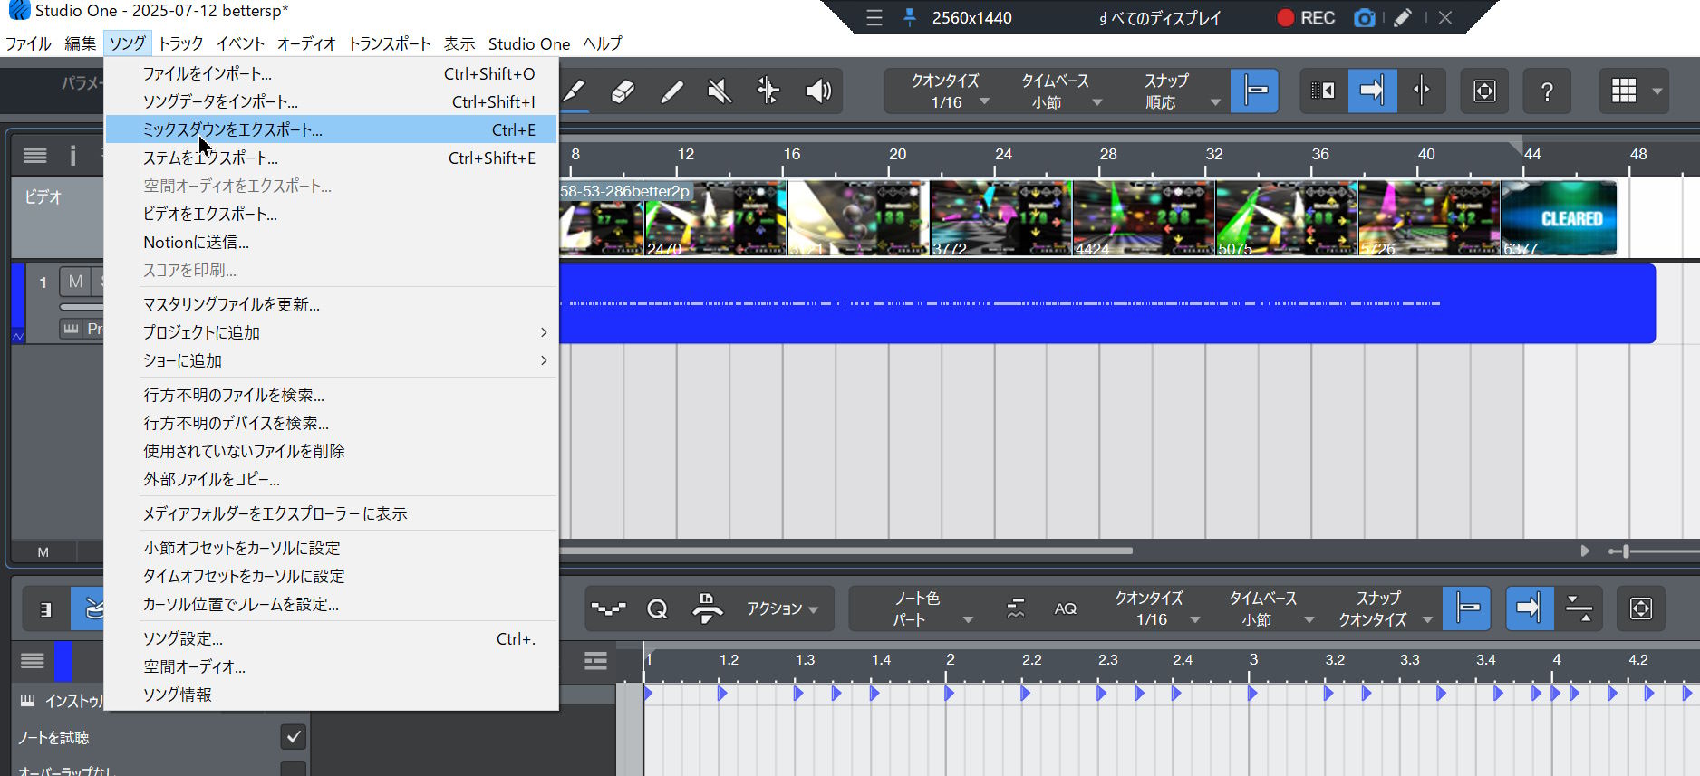Click the instrument keyboard icon on track 1
1700x776 pixels.
pos(72,329)
